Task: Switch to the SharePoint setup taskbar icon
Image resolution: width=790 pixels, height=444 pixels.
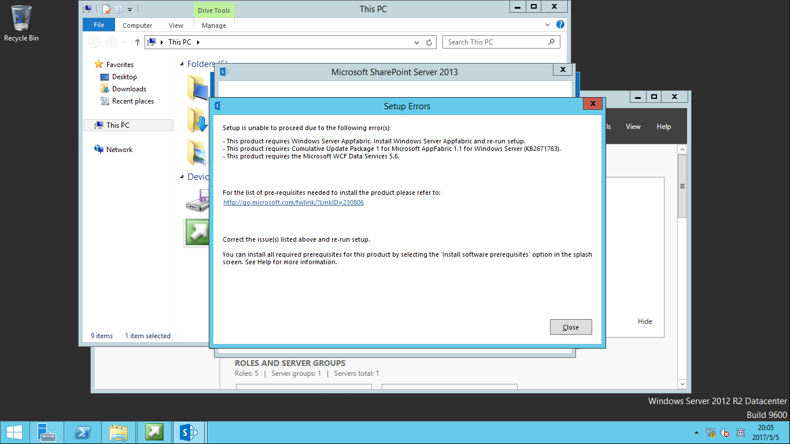Action: 189,432
